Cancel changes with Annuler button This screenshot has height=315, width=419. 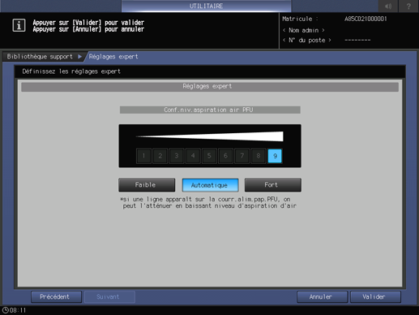[322, 297]
